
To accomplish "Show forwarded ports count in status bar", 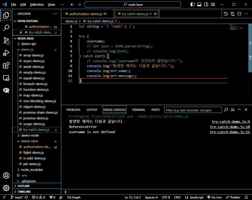I will 52,197.
